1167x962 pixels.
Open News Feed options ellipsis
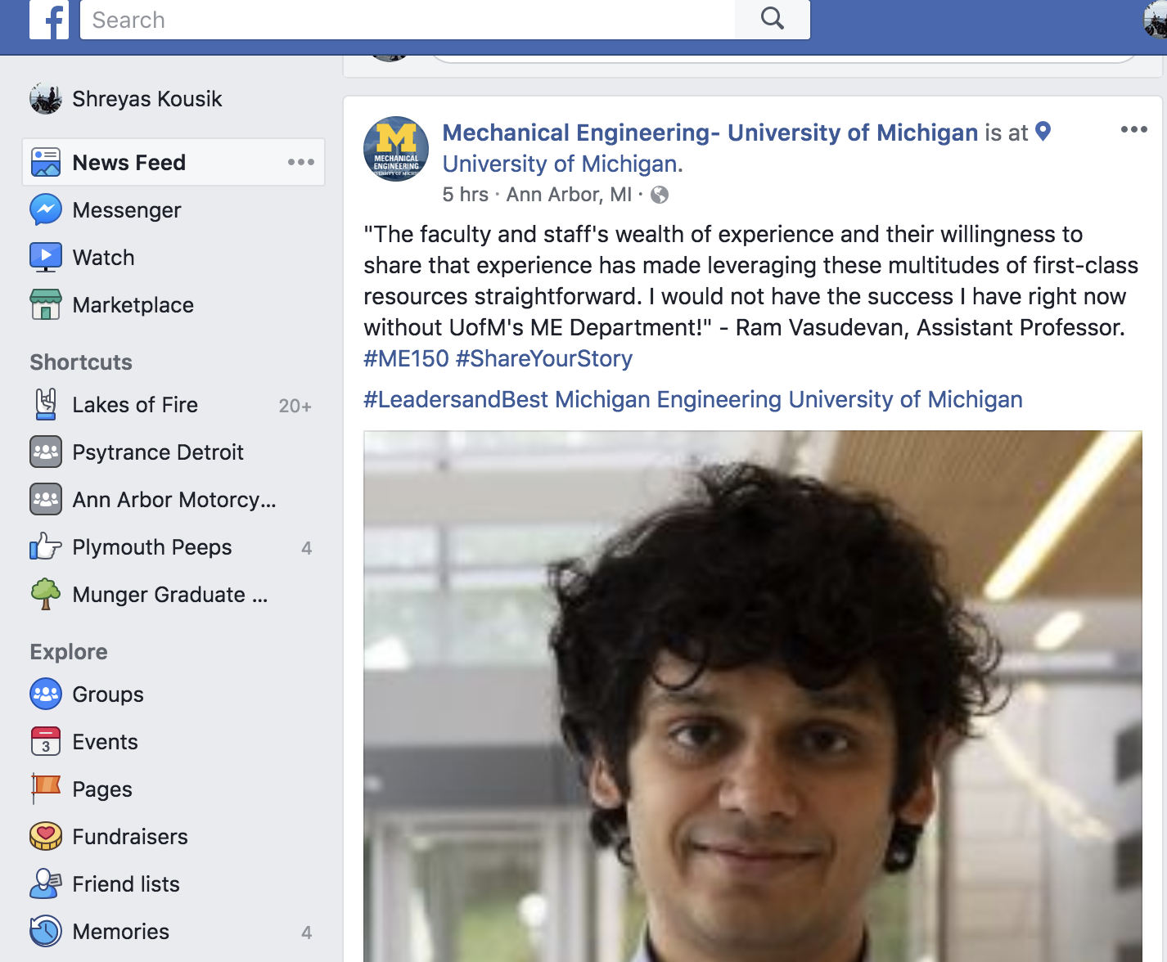tap(301, 162)
